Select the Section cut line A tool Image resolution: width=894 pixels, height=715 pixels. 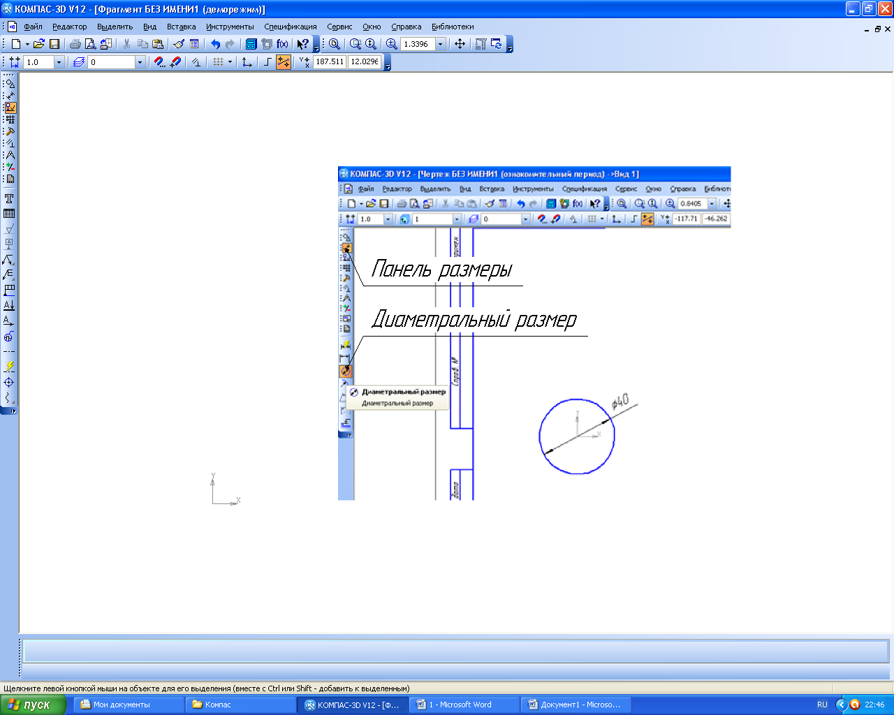[x=9, y=305]
